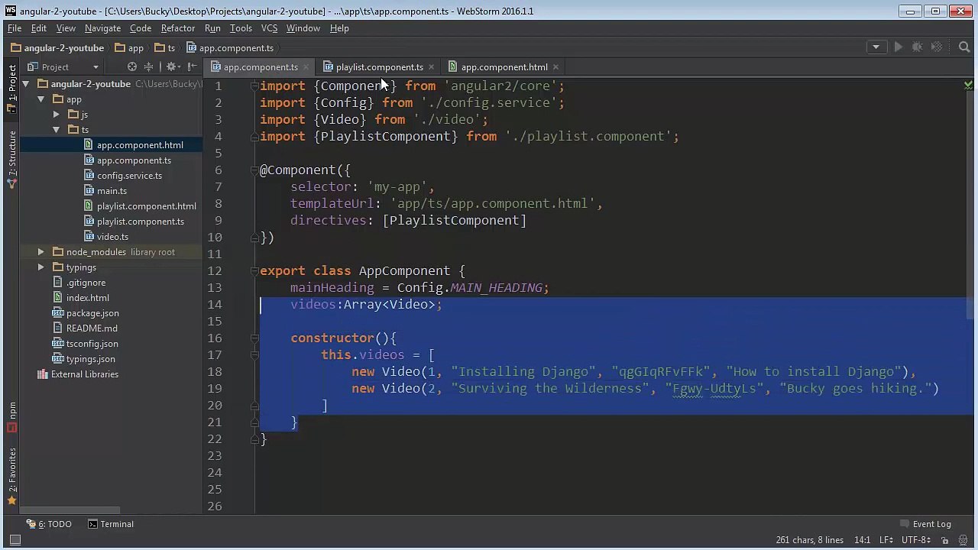Screen dimensions: 978x550
Task: Change UTF-8 file encoding
Action: click(x=916, y=540)
